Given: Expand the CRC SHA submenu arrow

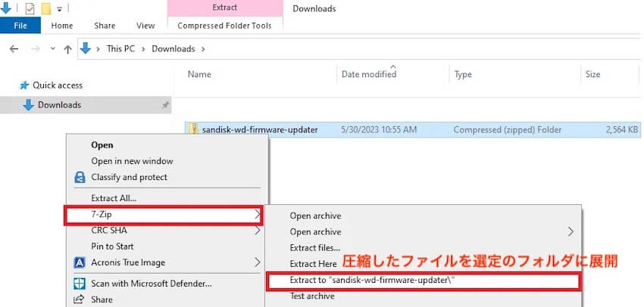Looking at the screenshot, I should [x=258, y=231].
